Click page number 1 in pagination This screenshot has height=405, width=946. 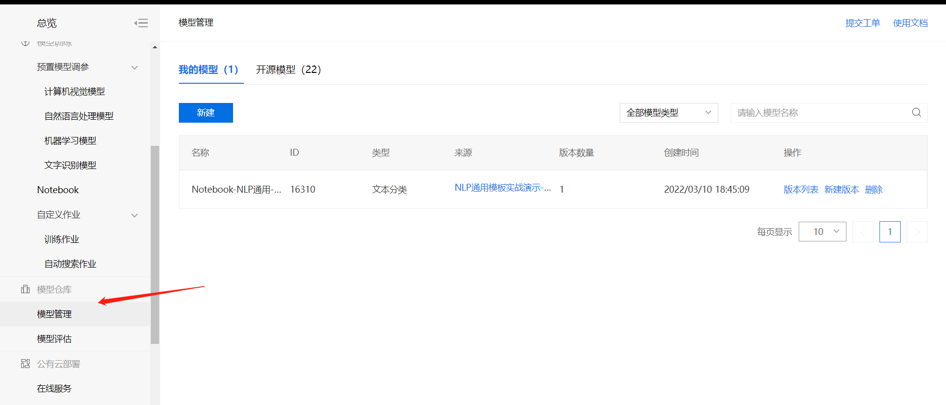(x=890, y=232)
